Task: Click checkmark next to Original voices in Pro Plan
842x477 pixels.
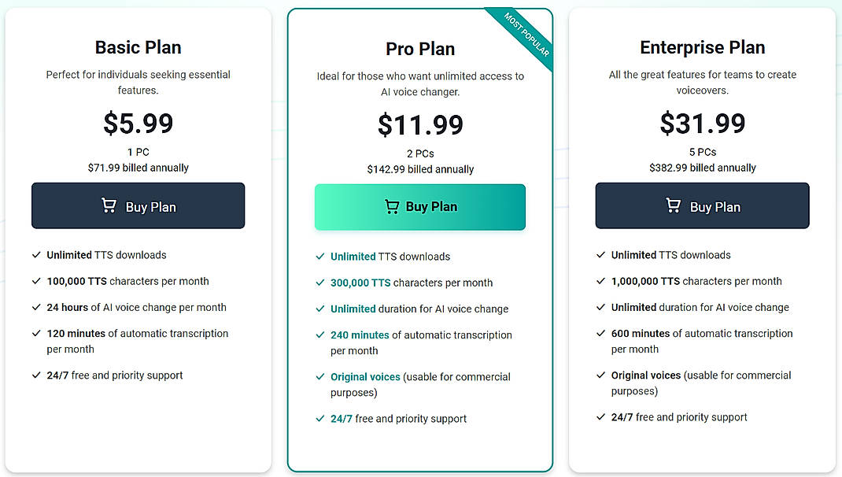Action: tap(319, 376)
